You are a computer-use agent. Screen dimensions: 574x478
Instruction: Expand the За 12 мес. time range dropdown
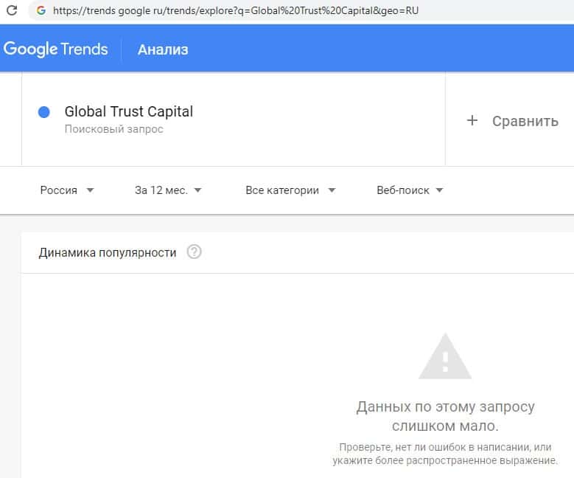click(x=168, y=190)
